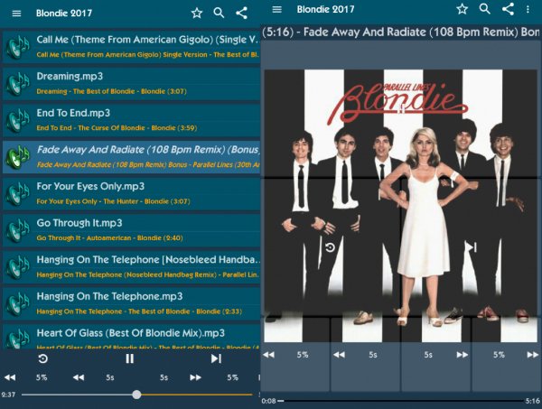Select Hanging On The Telephone Nosebleed Handbag remix
Screen dimensions: 542x409
tap(131, 266)
